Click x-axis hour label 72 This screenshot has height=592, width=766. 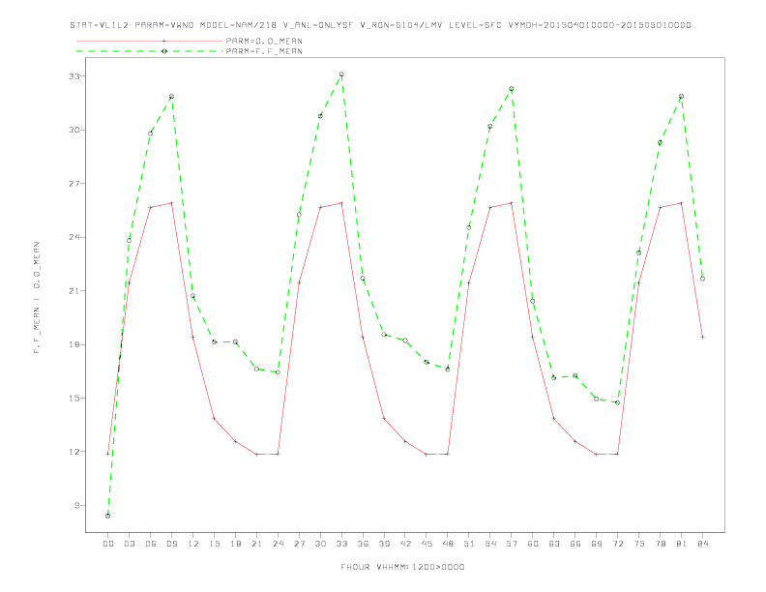(x=617, y=544)
